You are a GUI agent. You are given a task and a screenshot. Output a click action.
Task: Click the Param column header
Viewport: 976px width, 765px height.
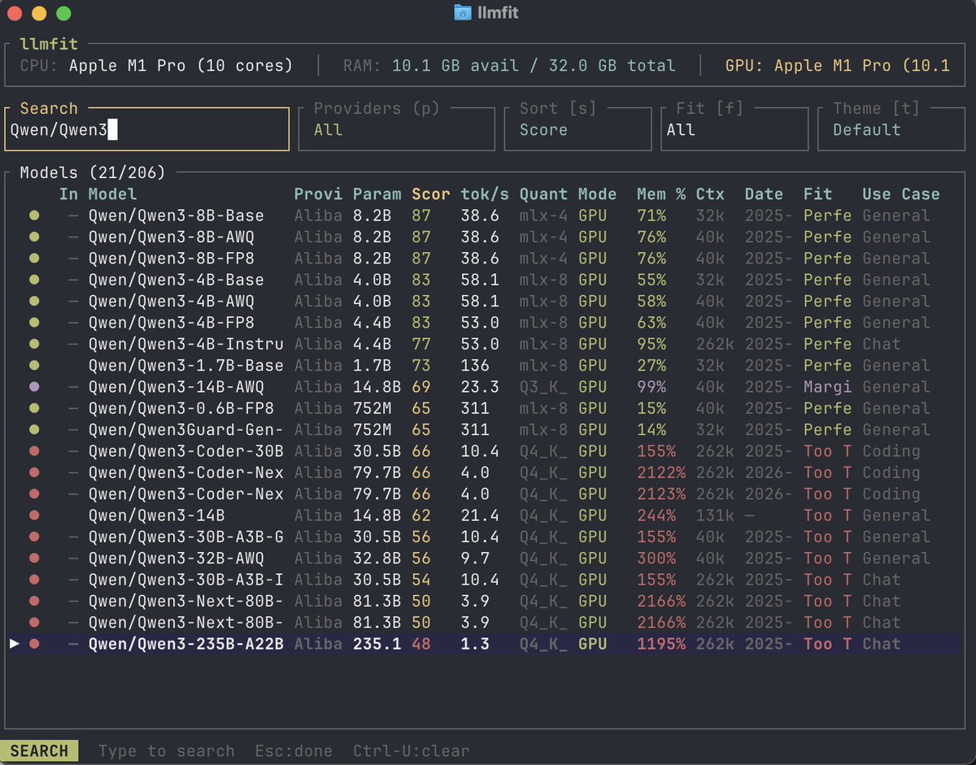tap(377, 194)
